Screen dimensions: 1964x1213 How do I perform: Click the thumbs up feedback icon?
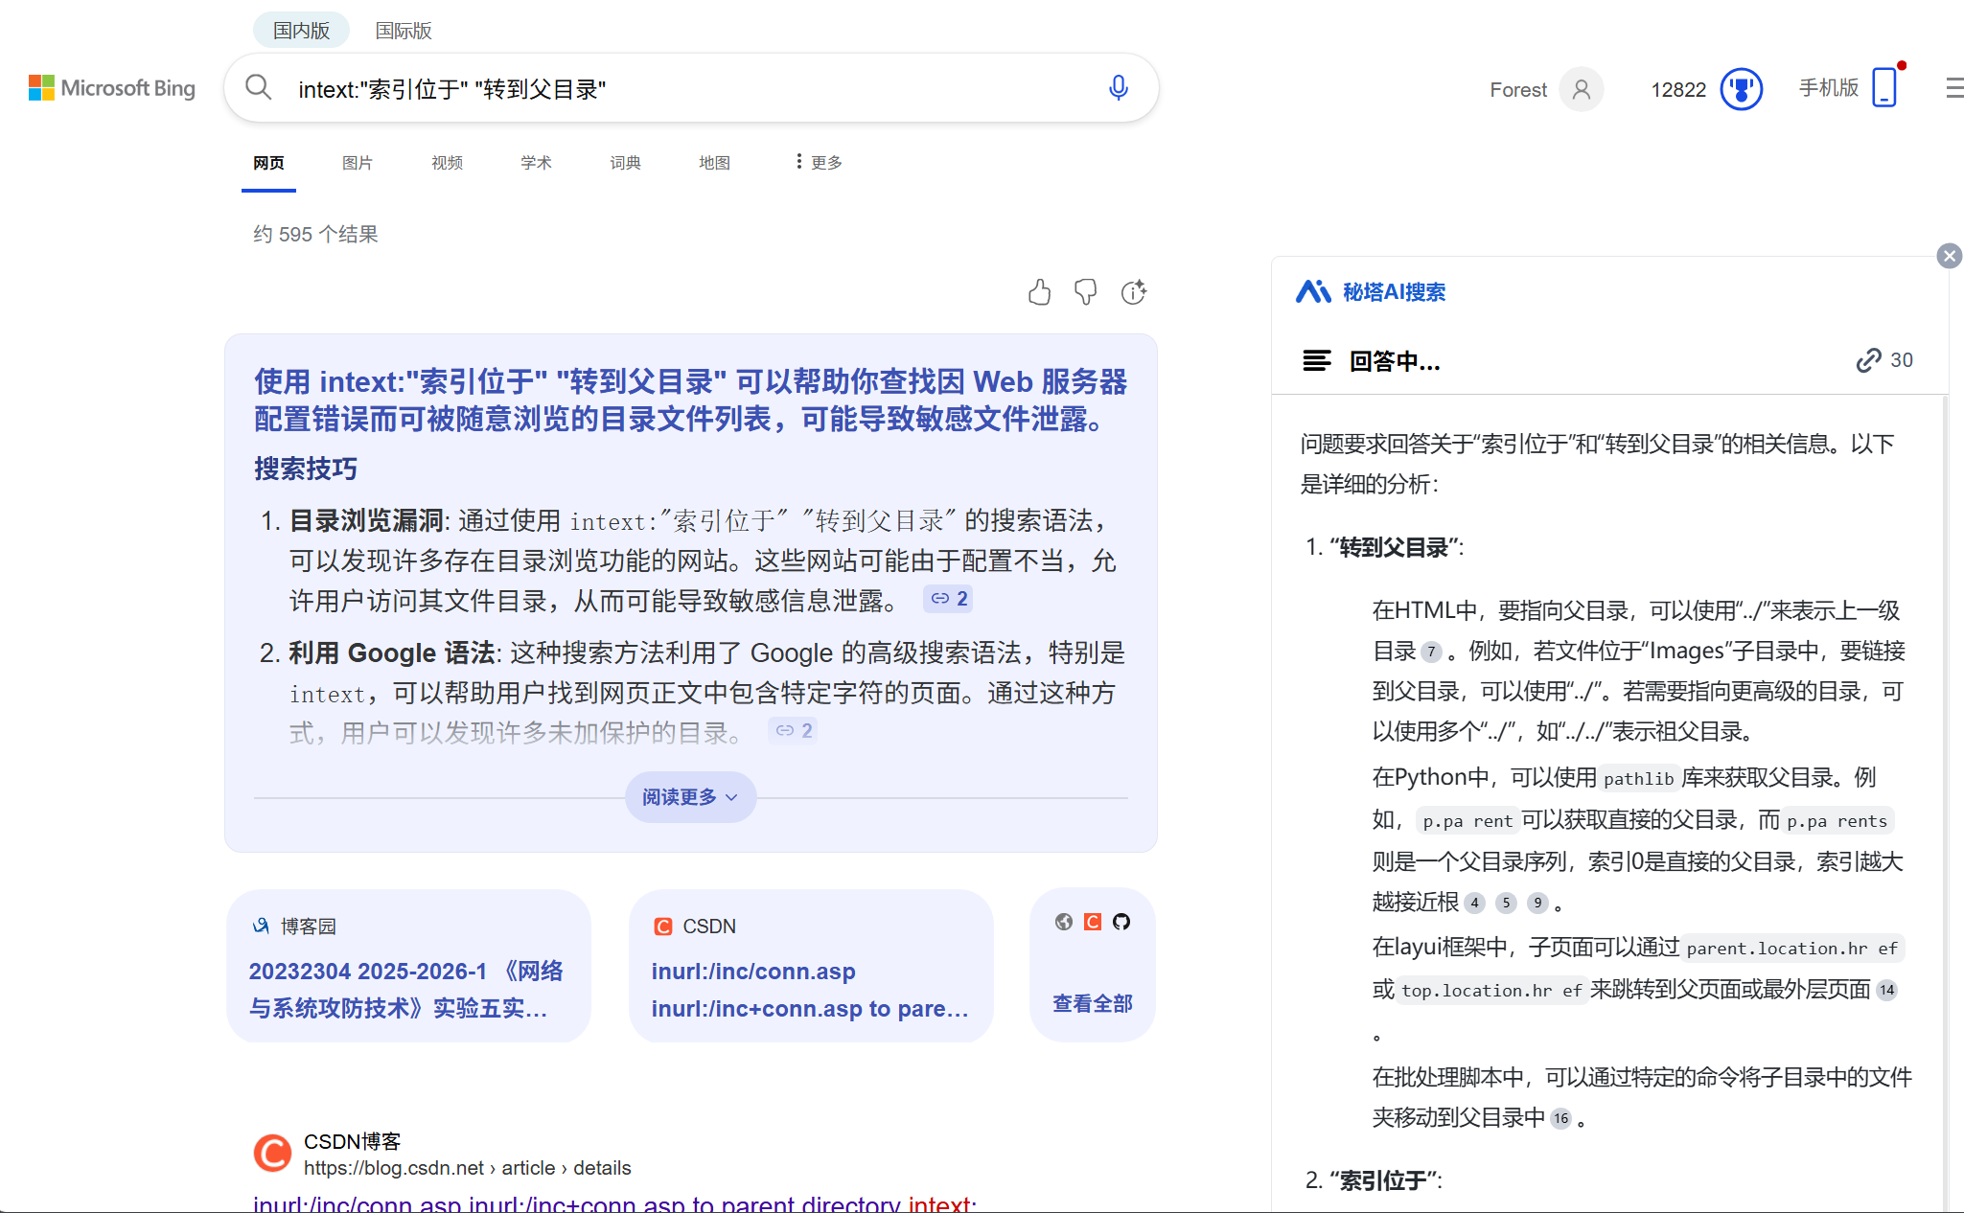point(1039,292)
